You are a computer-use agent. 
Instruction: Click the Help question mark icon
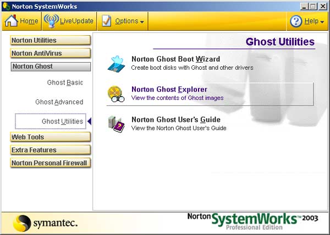(x=296, y=21)
